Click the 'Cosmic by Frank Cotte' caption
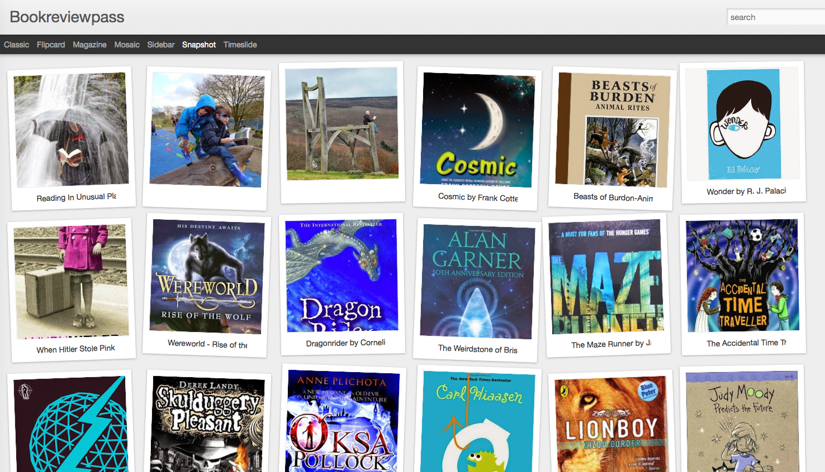825x472 pixels. 478,198
